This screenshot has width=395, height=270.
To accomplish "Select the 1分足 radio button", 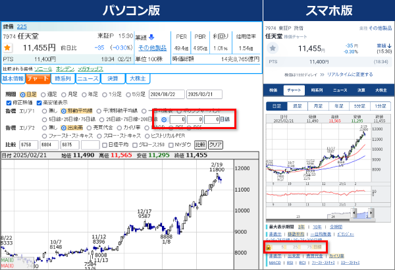I will point(105,95).
